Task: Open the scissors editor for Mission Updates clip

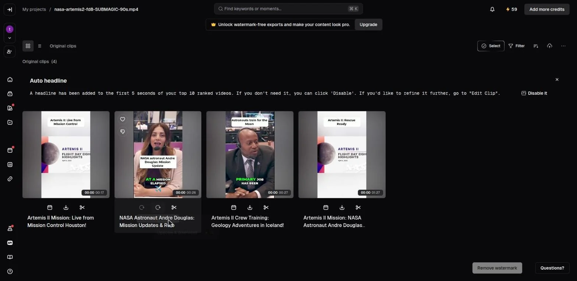Action: pyautogui.click(x=174, y=208)
